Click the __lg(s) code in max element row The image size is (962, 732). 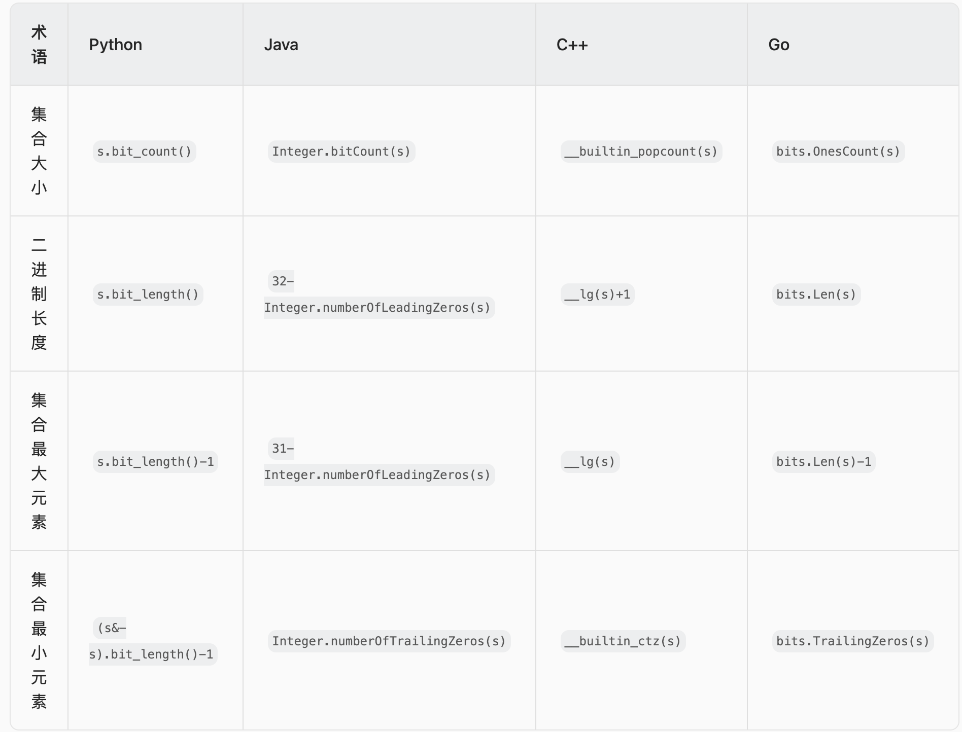tap(590, 462)
